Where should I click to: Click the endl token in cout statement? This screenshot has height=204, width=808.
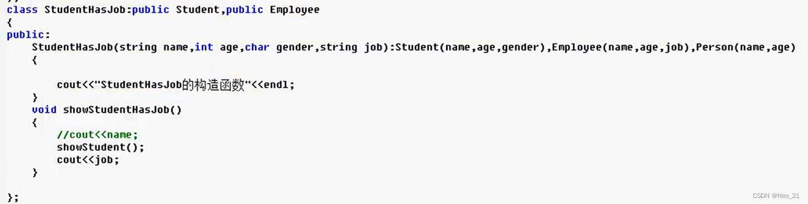(x=277, y=85)
